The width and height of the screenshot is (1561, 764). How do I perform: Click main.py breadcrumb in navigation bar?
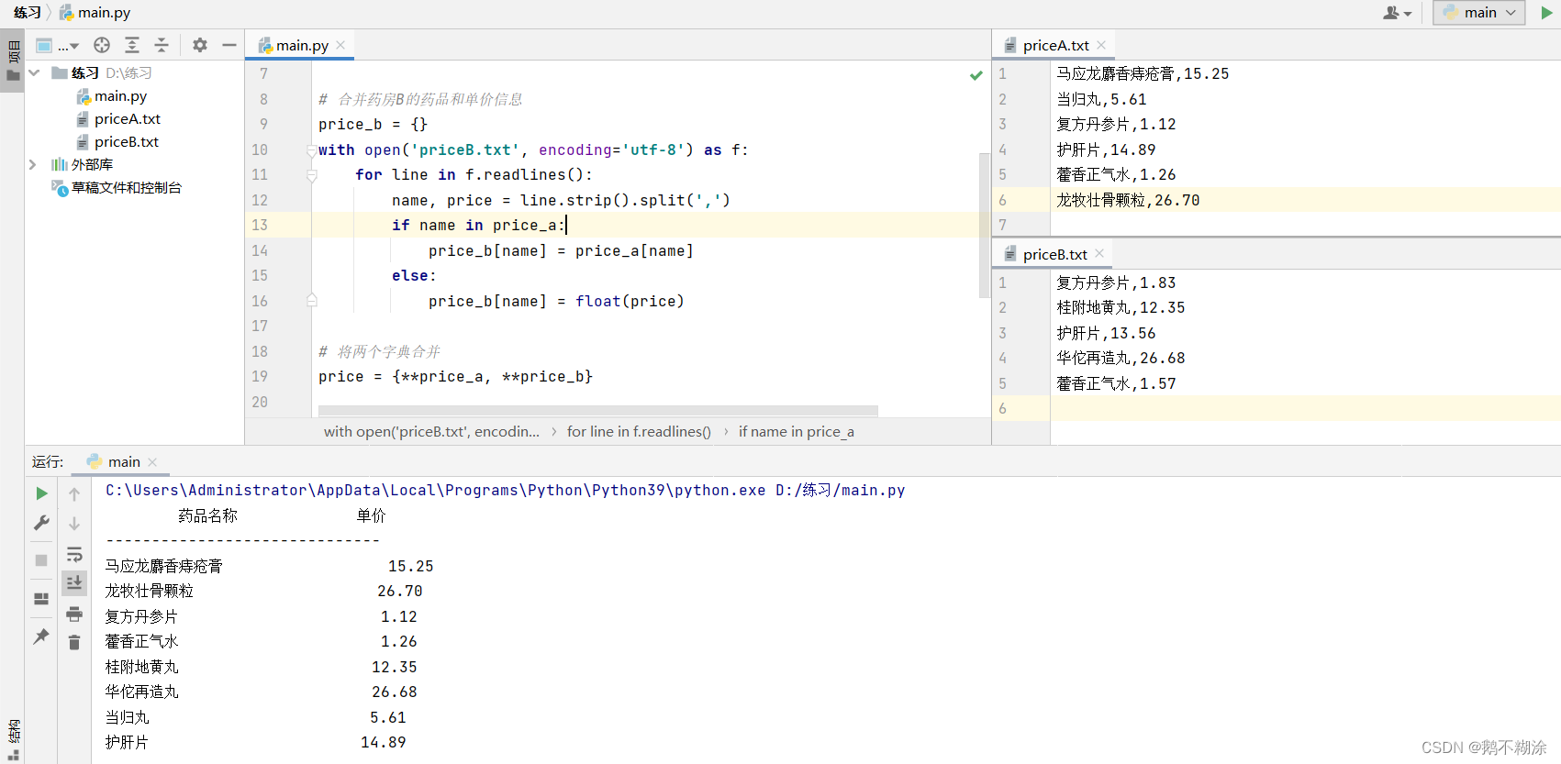tap(95, 12)
